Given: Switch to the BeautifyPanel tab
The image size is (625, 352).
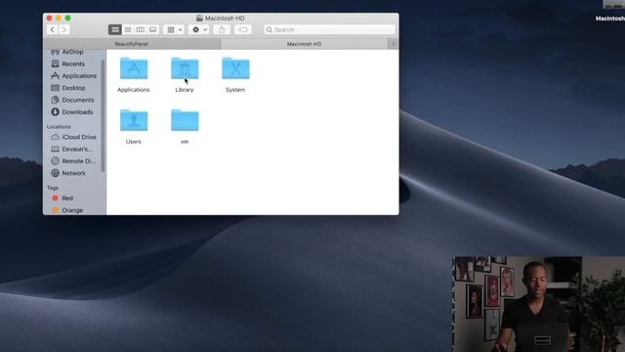Looking at the screenshot, I should point(132,44).
